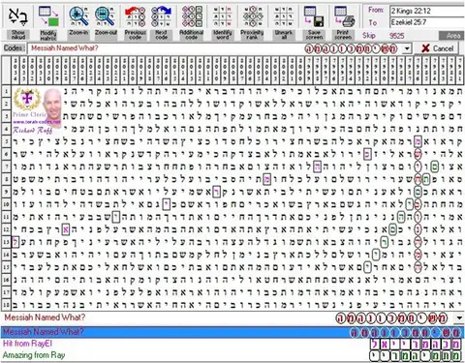Click the Proximity rank label button
The height and width of the screenshot is (363, 465).
pyautogui.click(x=252, y=35)
